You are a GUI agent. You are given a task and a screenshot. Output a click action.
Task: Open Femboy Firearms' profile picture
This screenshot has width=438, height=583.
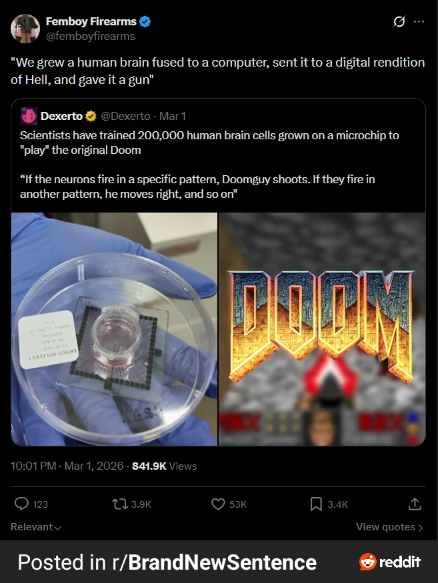pos(25,28)
